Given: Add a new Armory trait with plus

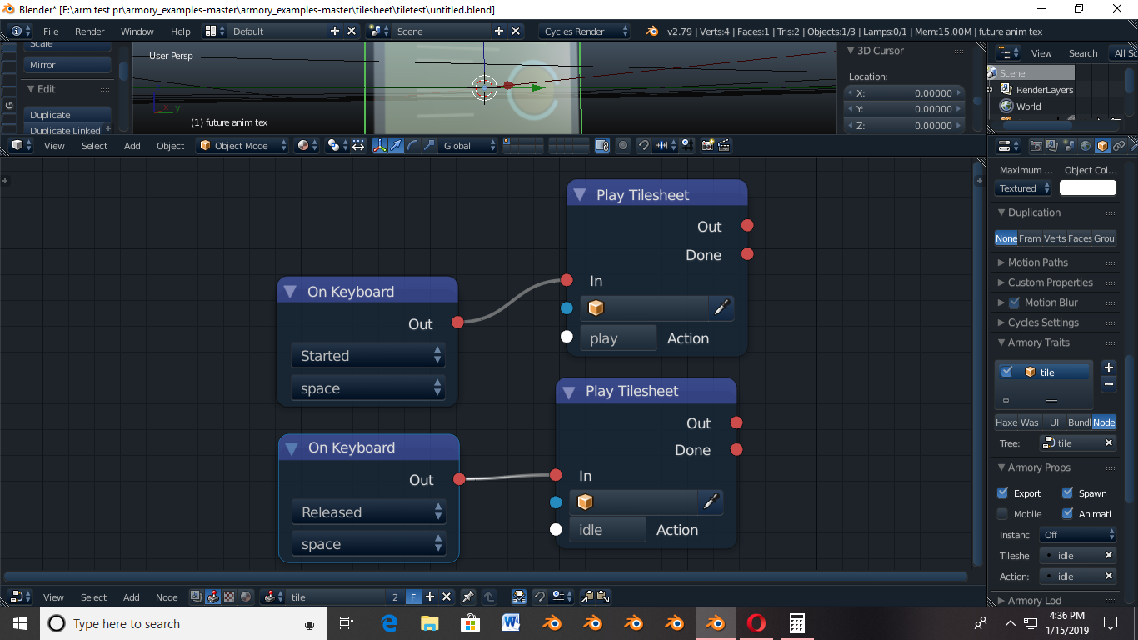Looking at the screenshot, I should tap(1109, 367).
